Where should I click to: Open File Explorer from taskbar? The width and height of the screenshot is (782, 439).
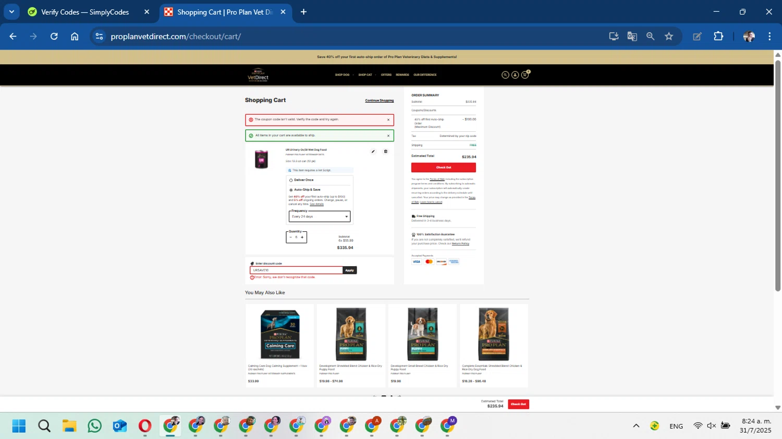(69, 426)
